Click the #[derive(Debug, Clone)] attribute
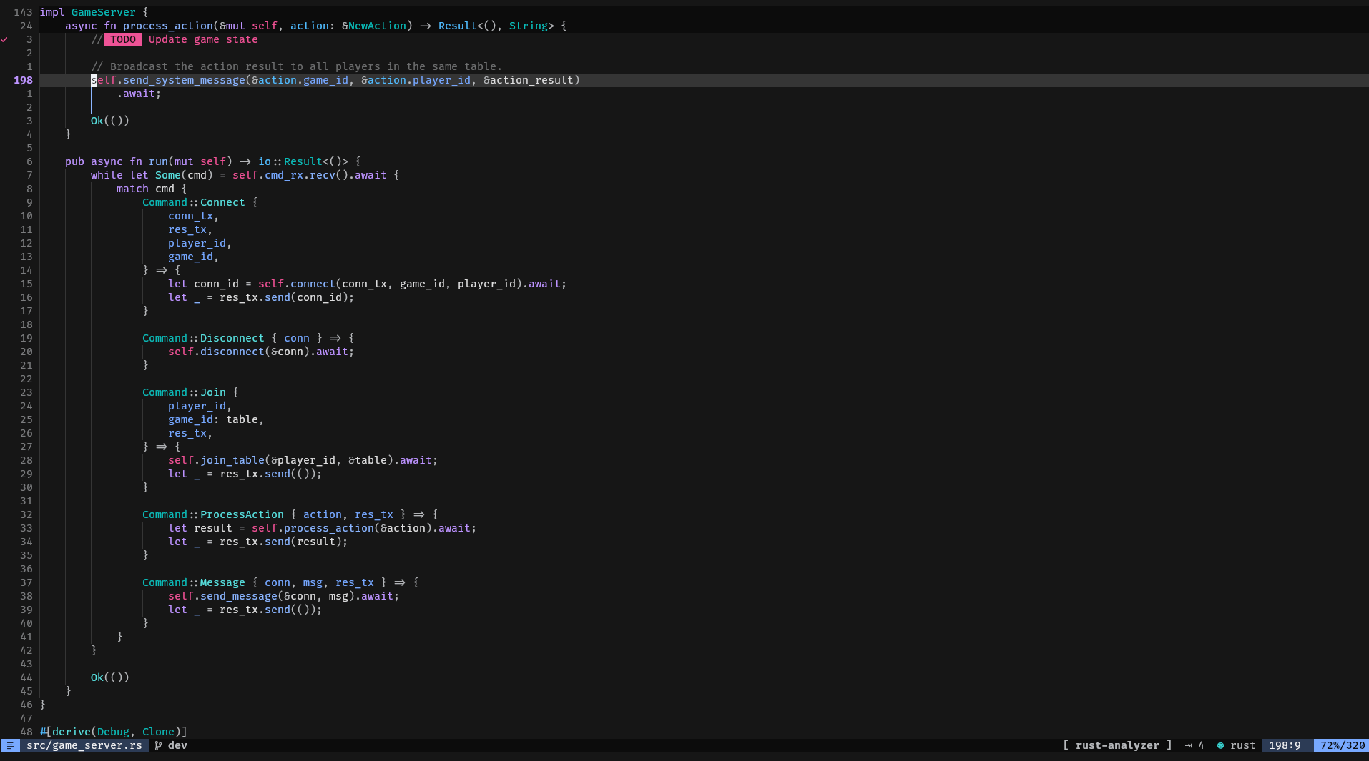 [114, 732]
